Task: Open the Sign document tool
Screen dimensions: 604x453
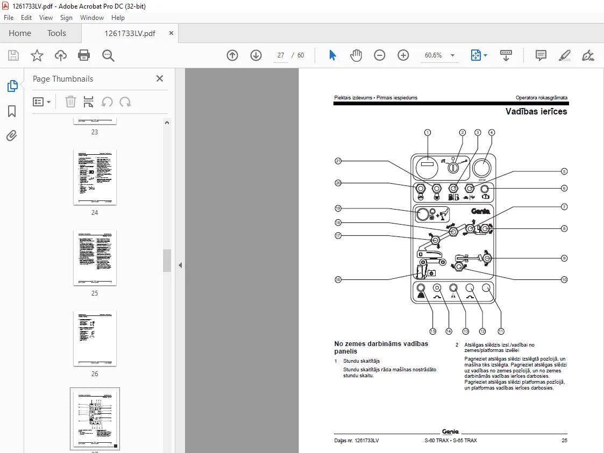Action: tap(588, 55)
